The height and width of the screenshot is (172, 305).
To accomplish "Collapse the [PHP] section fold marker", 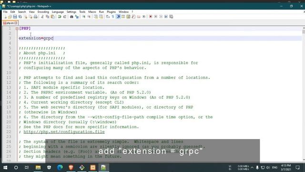I will click(x=17, y=29).
